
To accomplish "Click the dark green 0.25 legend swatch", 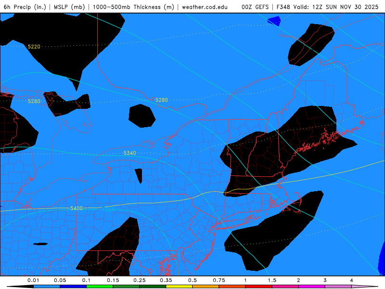I will tap(153, 287).
